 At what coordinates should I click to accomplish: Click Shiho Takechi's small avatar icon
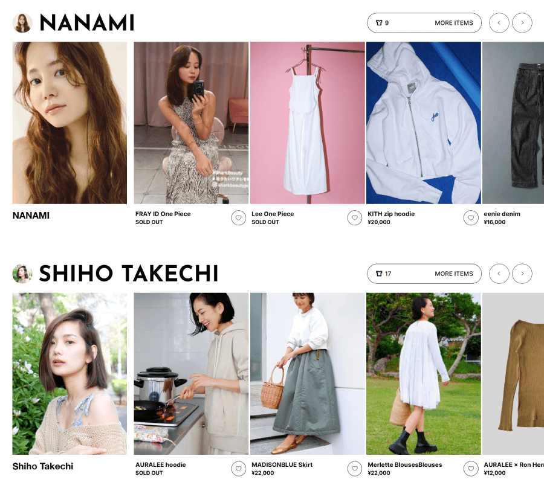point(22,274)
